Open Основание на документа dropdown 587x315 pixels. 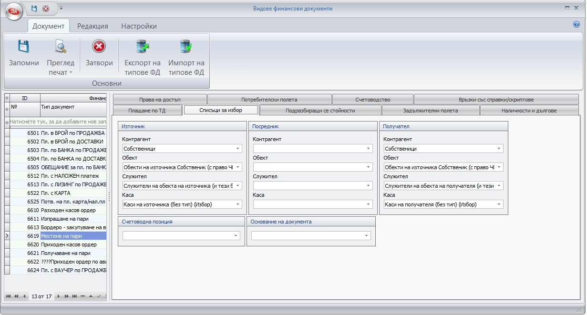[366, 236]
